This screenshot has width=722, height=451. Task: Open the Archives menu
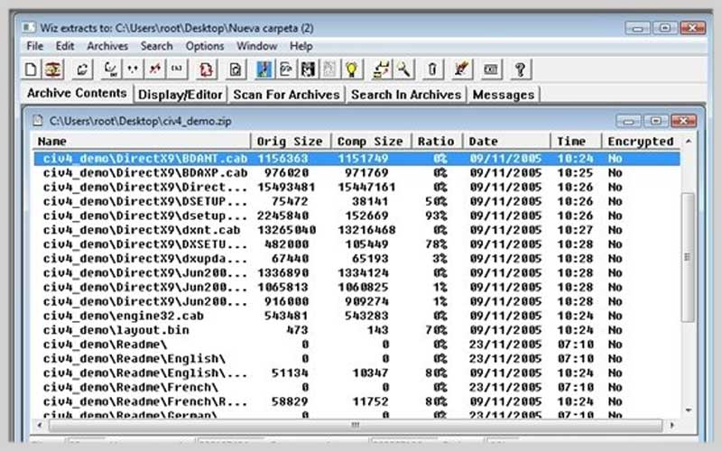pyautogui.click(x=107, y=46)
